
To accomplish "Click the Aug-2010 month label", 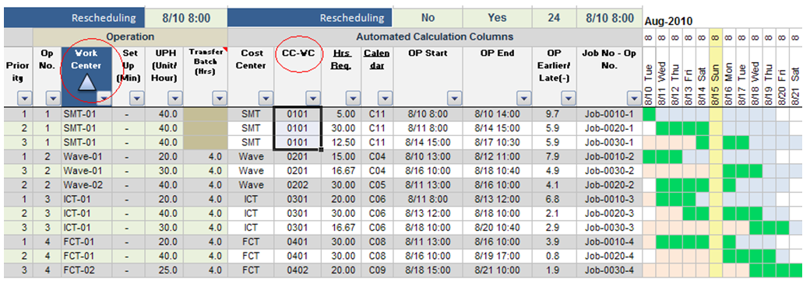I will pos(668,21).
